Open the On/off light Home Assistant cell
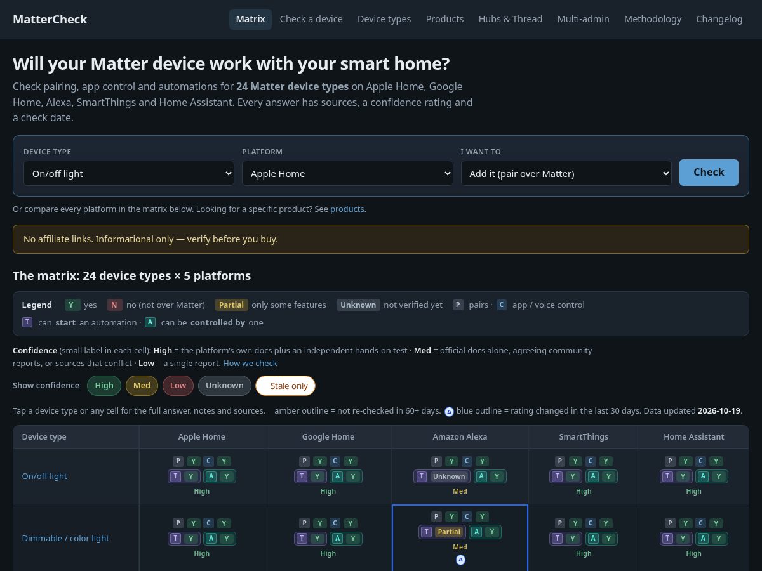The width and height of the screenshot is (762, 571). 694,476
